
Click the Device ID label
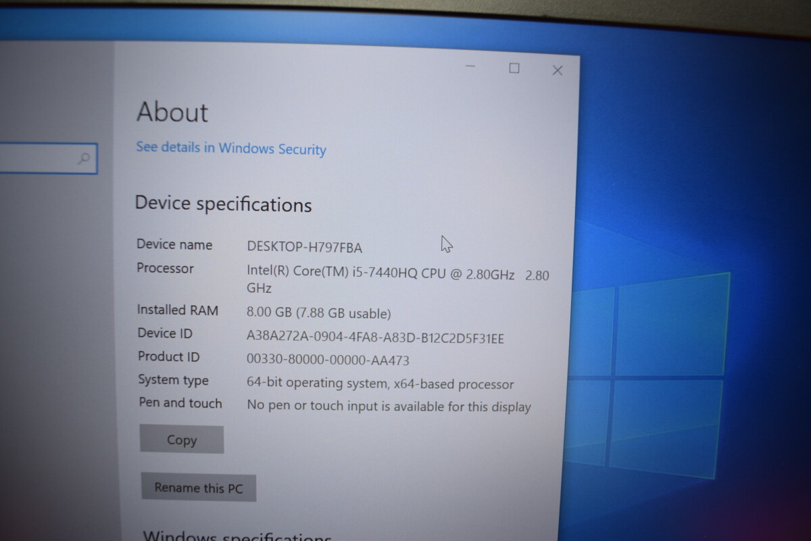(165, 333)
